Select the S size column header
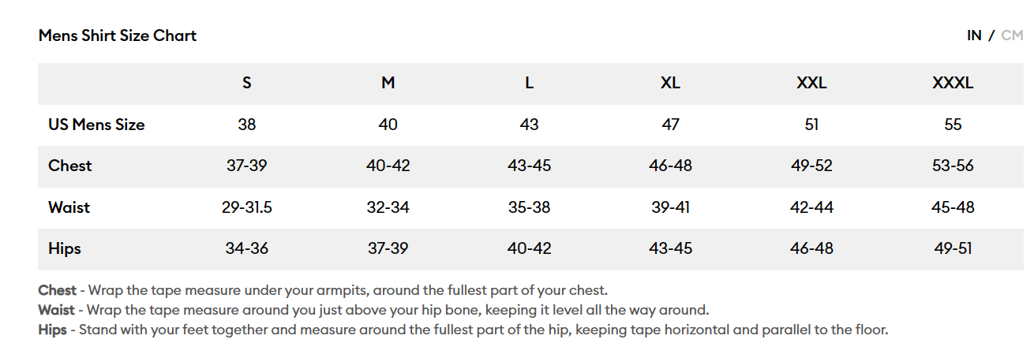 tap(247, 83)
